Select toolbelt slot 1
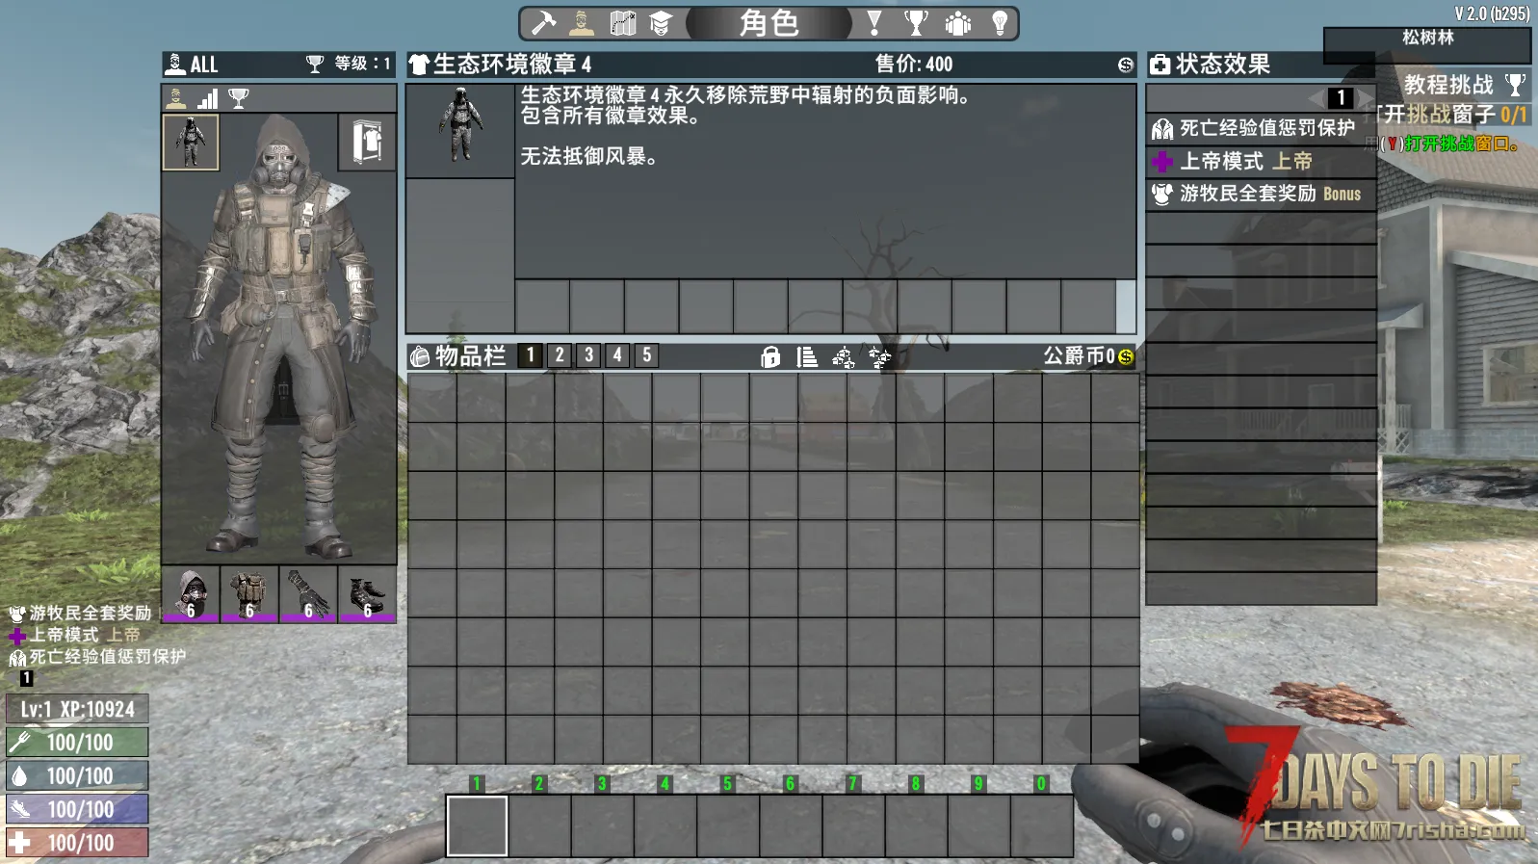 tap(477, 825)
